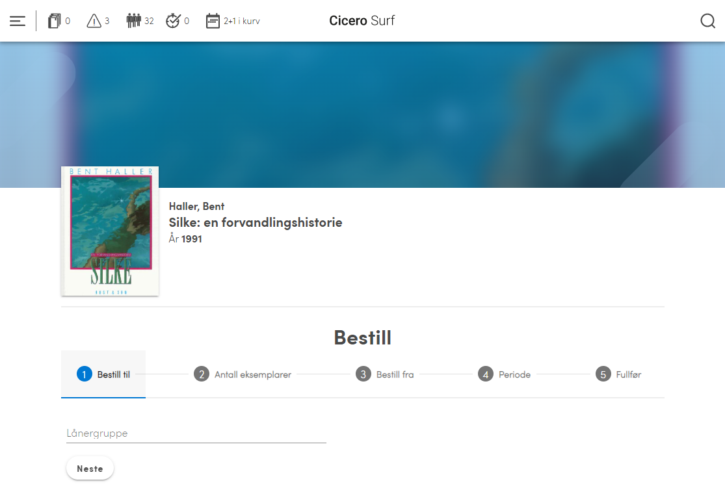Click the Silke book cover thumbnail
725x492 pixels.
110,231
